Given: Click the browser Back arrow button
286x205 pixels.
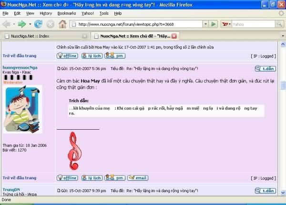Looking at the screenshot, I should pos(7,24).
